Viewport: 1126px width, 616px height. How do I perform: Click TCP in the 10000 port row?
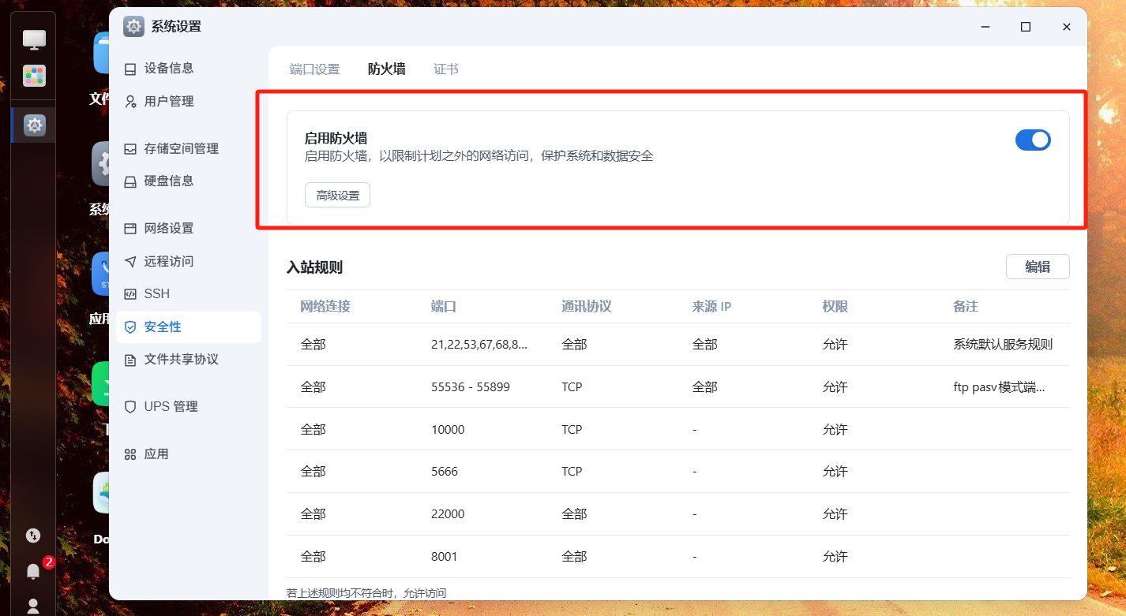572,430
